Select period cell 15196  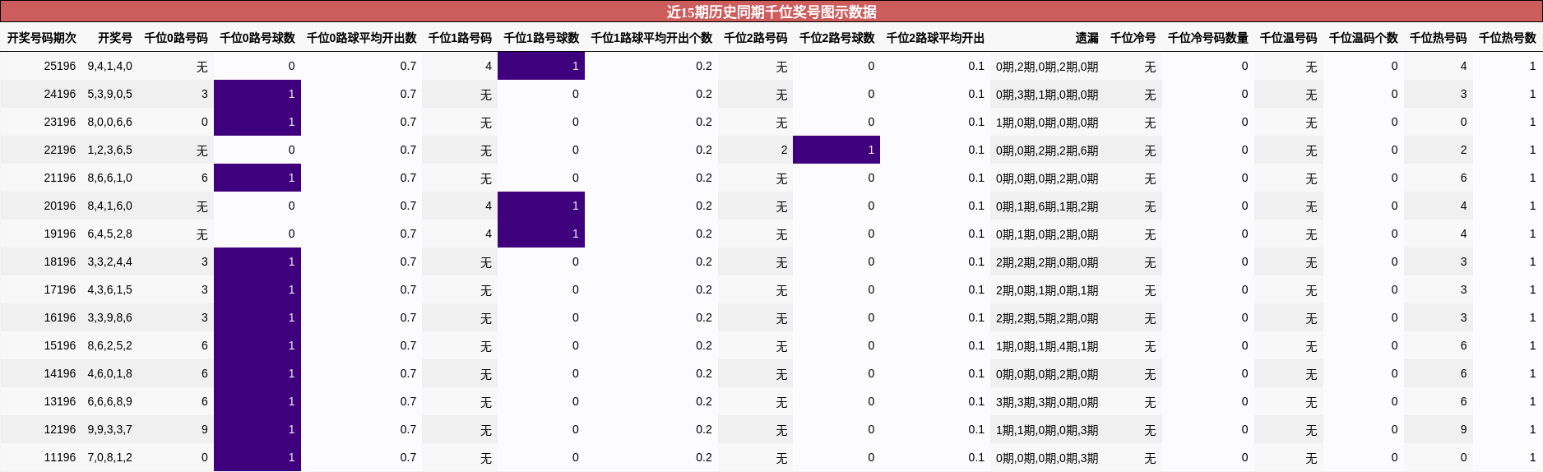pos(60,345)
